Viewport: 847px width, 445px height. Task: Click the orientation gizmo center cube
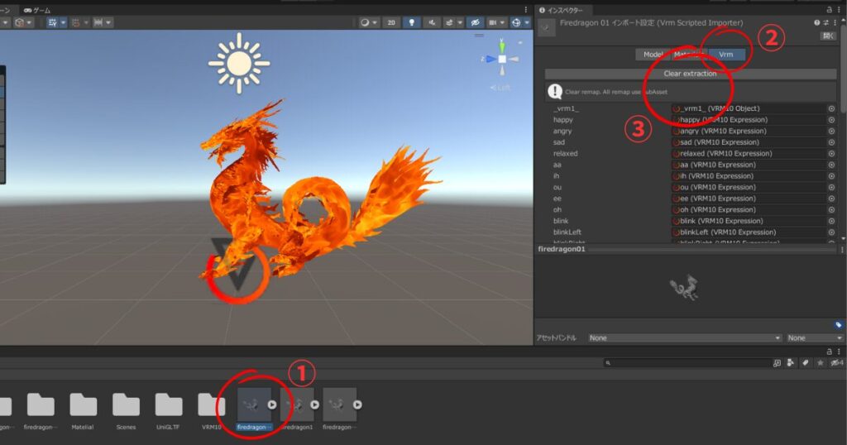tap(502, 59)
